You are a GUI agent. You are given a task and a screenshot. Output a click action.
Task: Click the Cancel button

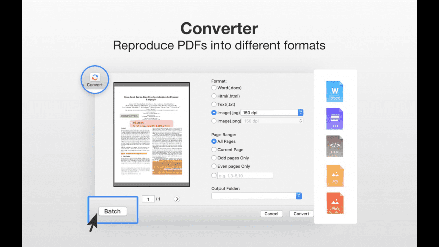271,213
